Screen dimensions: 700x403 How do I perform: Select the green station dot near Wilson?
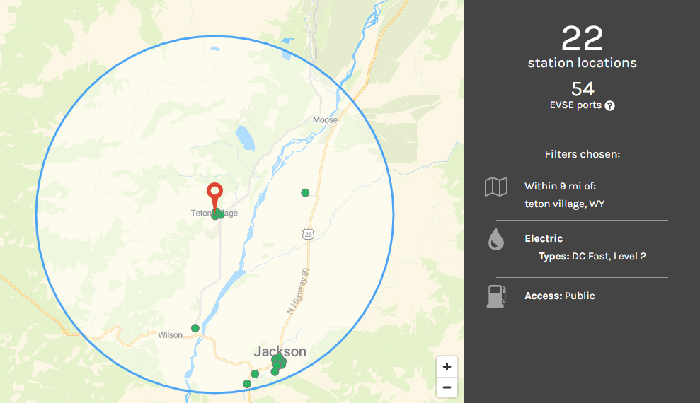(195, 328)
